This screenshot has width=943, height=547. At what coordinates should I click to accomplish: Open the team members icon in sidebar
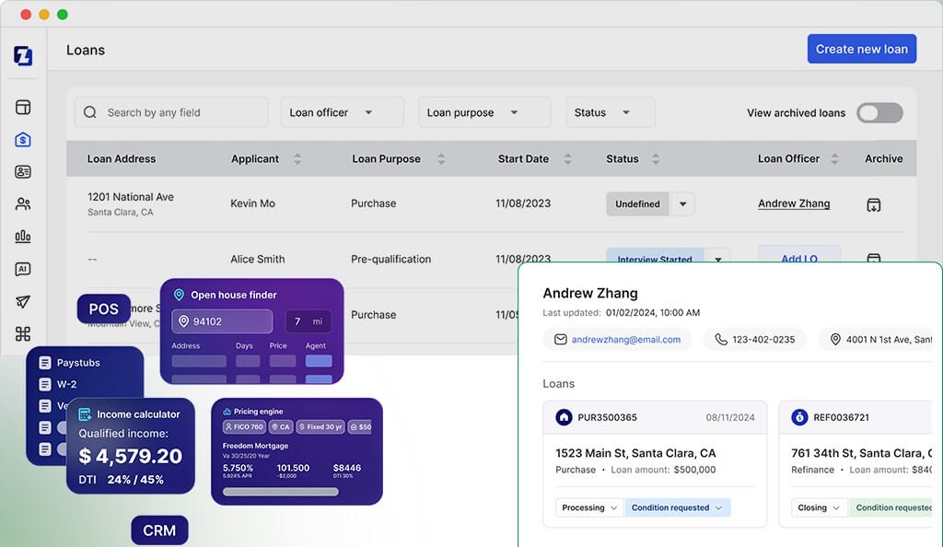pos(22,204)
